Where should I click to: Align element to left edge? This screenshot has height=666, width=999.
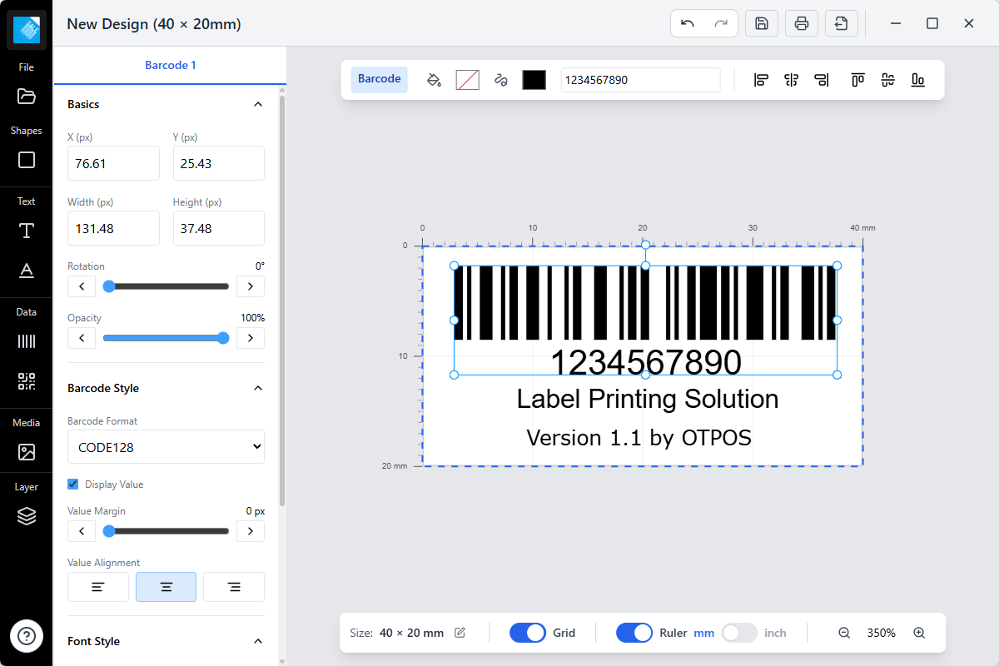(x=761, y=80)
